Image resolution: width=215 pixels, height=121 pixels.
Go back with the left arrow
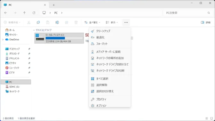(6, 13)
